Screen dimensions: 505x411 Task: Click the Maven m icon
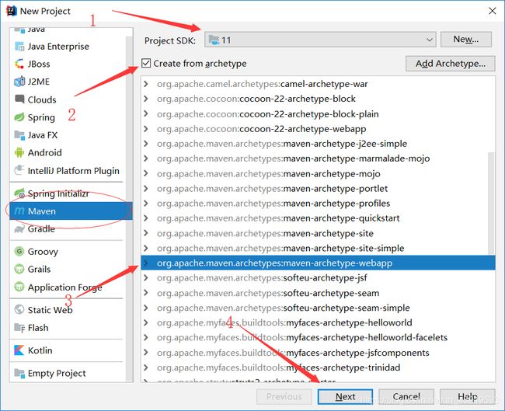(x=19, y=211)
